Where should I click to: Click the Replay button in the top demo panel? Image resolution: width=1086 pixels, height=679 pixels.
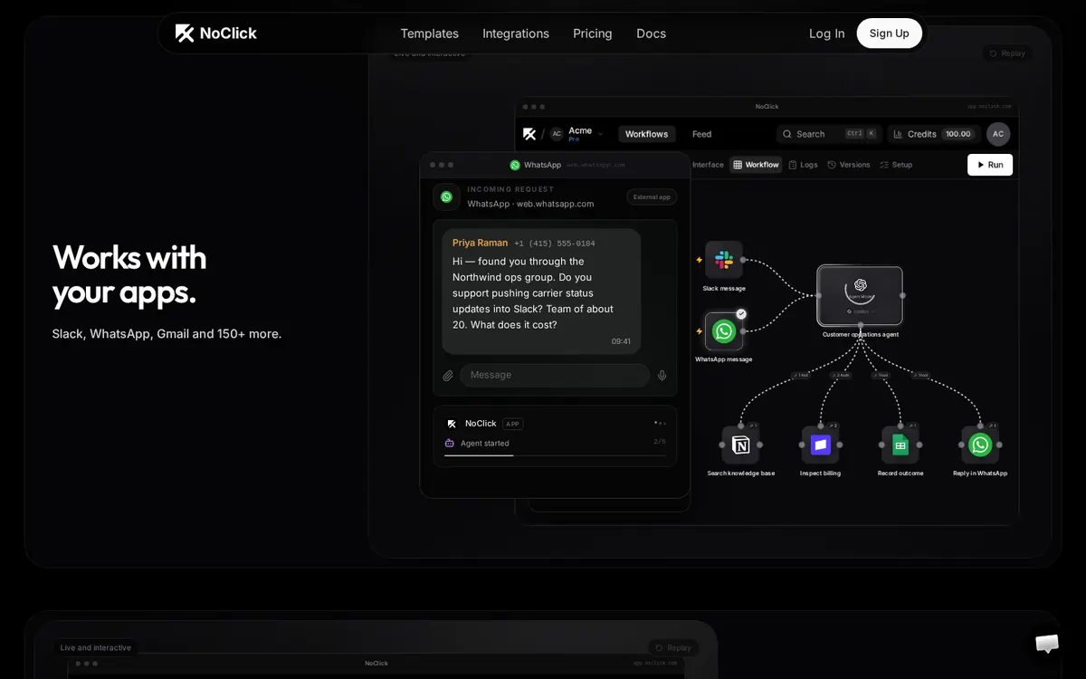[x=1007, y=53]
